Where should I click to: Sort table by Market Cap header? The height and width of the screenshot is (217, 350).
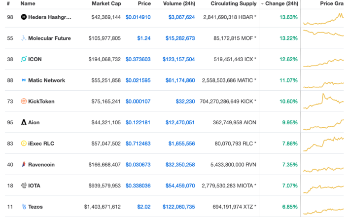(x=106, y=3)
